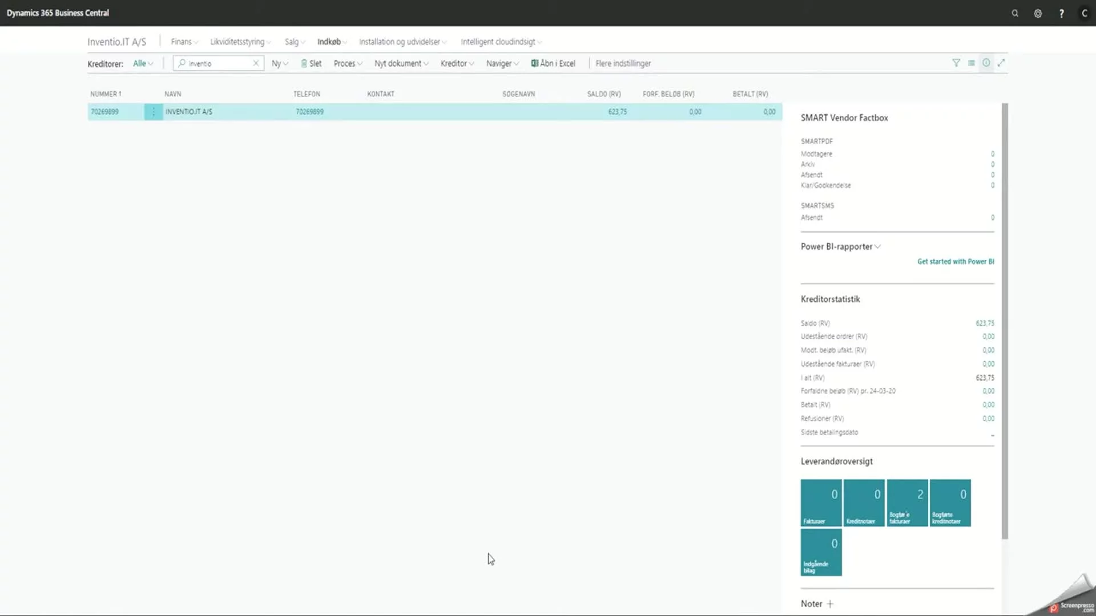Switch list view layout icon

pyautogui.click(x=971, y=63)
